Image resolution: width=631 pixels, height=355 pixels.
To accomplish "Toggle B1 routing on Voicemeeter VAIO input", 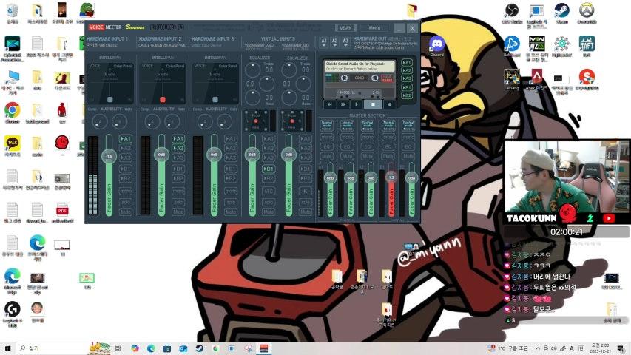I will [269, 169].
